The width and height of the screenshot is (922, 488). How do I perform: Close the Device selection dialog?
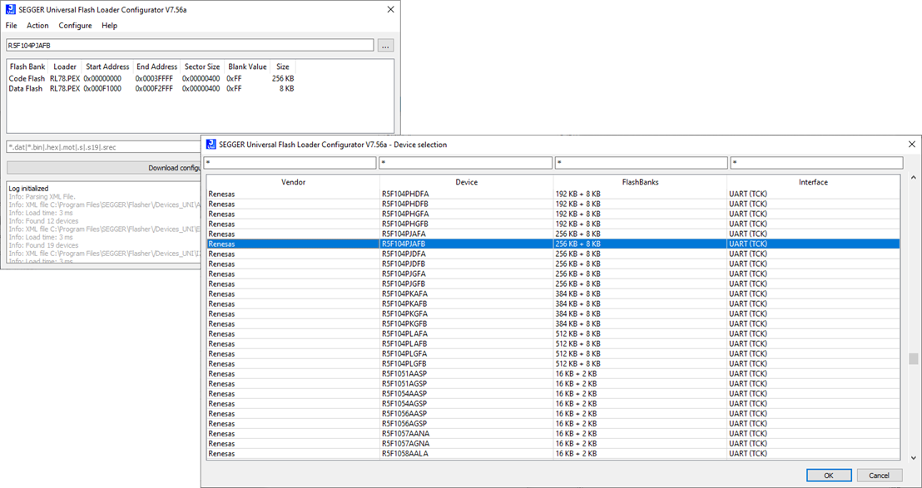point(911,144)
